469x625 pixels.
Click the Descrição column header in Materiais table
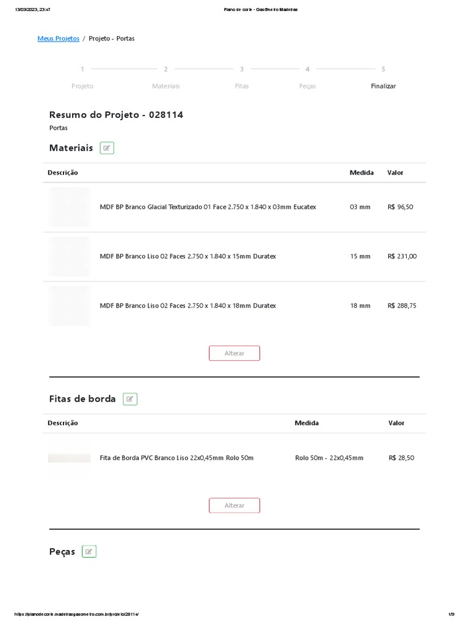63,173
